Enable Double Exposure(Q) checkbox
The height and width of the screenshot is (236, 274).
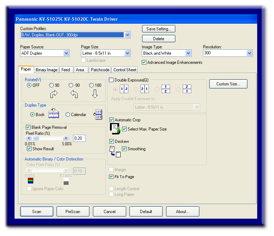111,80
